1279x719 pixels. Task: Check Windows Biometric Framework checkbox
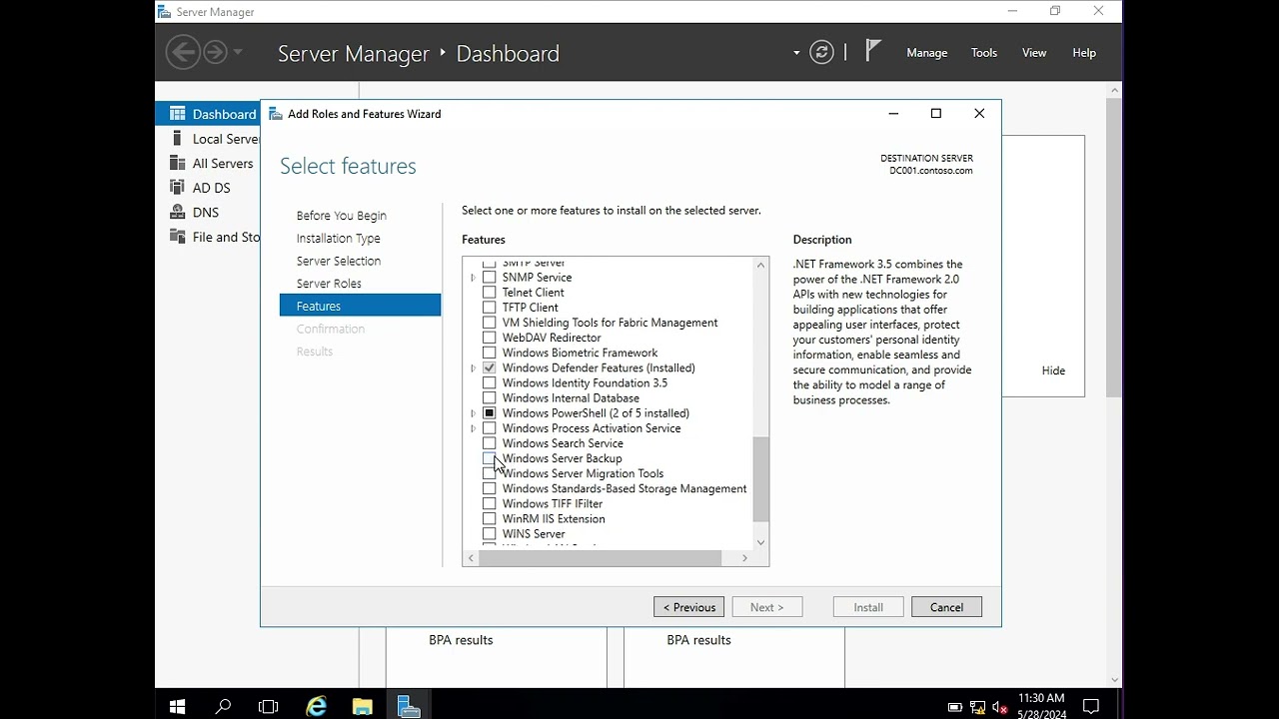[x=490, y=353]
